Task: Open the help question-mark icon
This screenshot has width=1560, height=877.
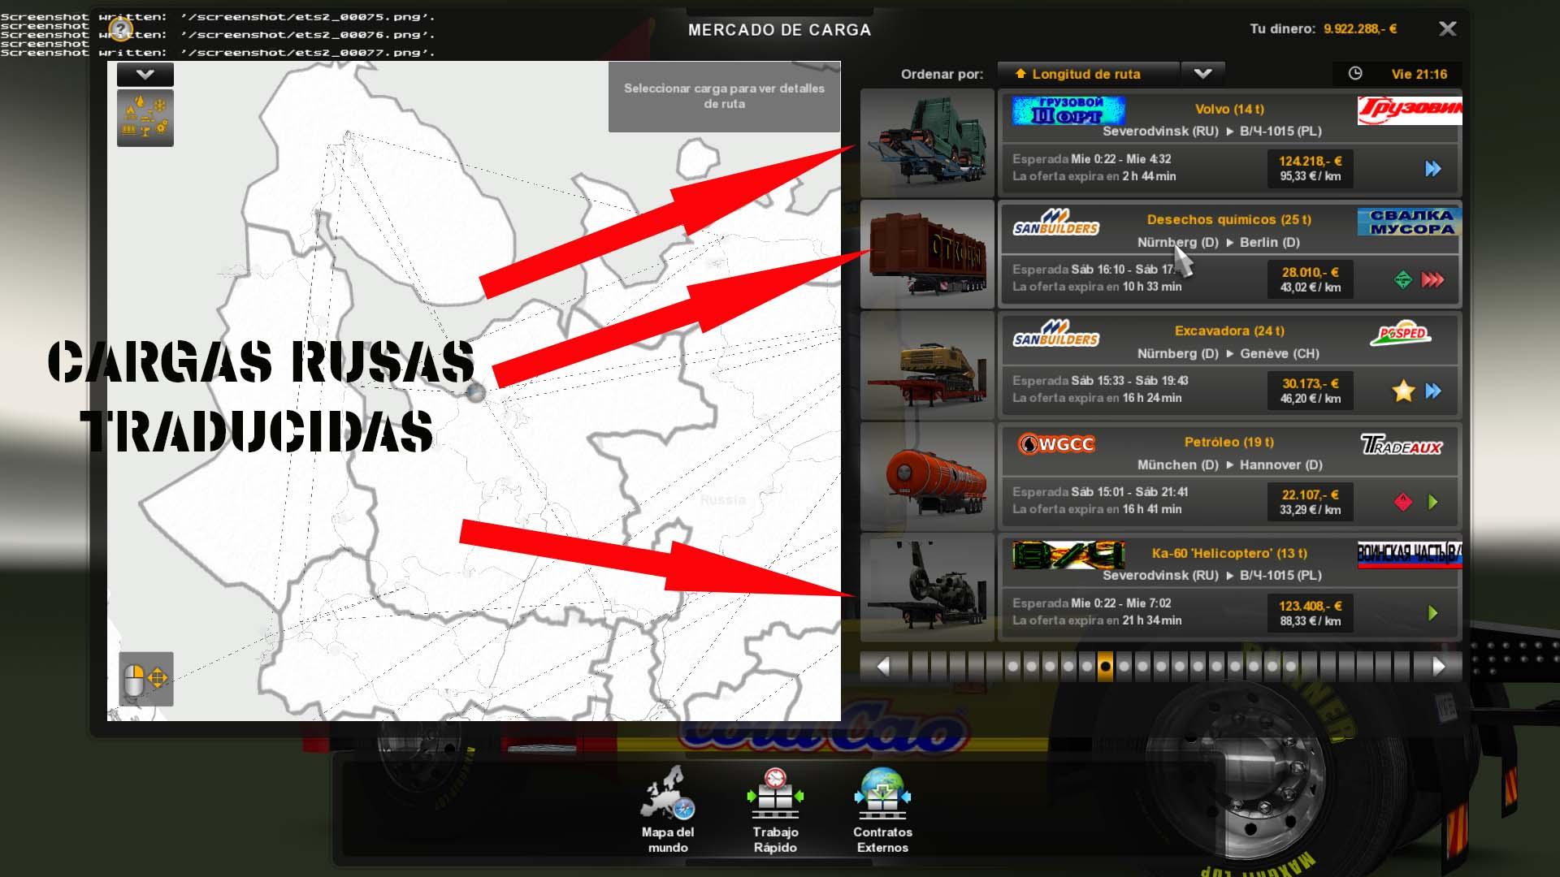Action: tap(121, 31)
